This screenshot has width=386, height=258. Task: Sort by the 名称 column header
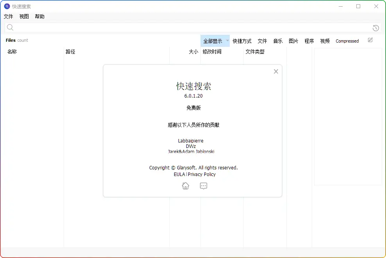tap(12, 52)
